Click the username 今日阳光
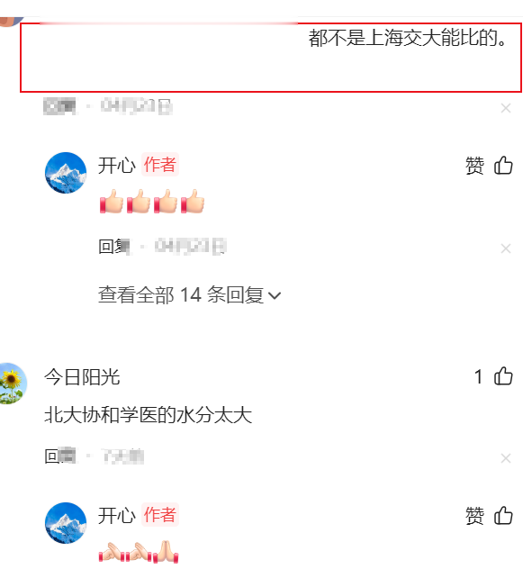The width and height of the screenshot is (523, 569). 82,377
